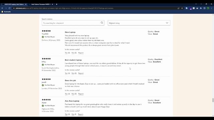
Task: Click the "Best student laptop" review title
Action: tap(73, 60)
